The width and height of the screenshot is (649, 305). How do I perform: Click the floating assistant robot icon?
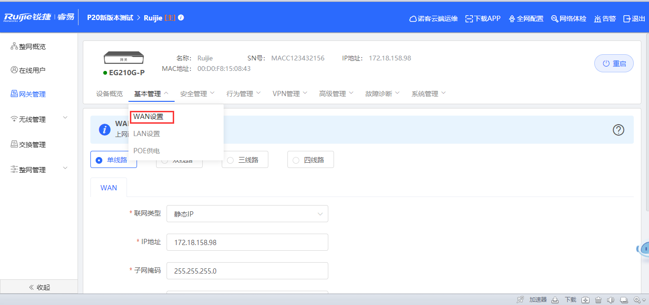tap(644, 250)
